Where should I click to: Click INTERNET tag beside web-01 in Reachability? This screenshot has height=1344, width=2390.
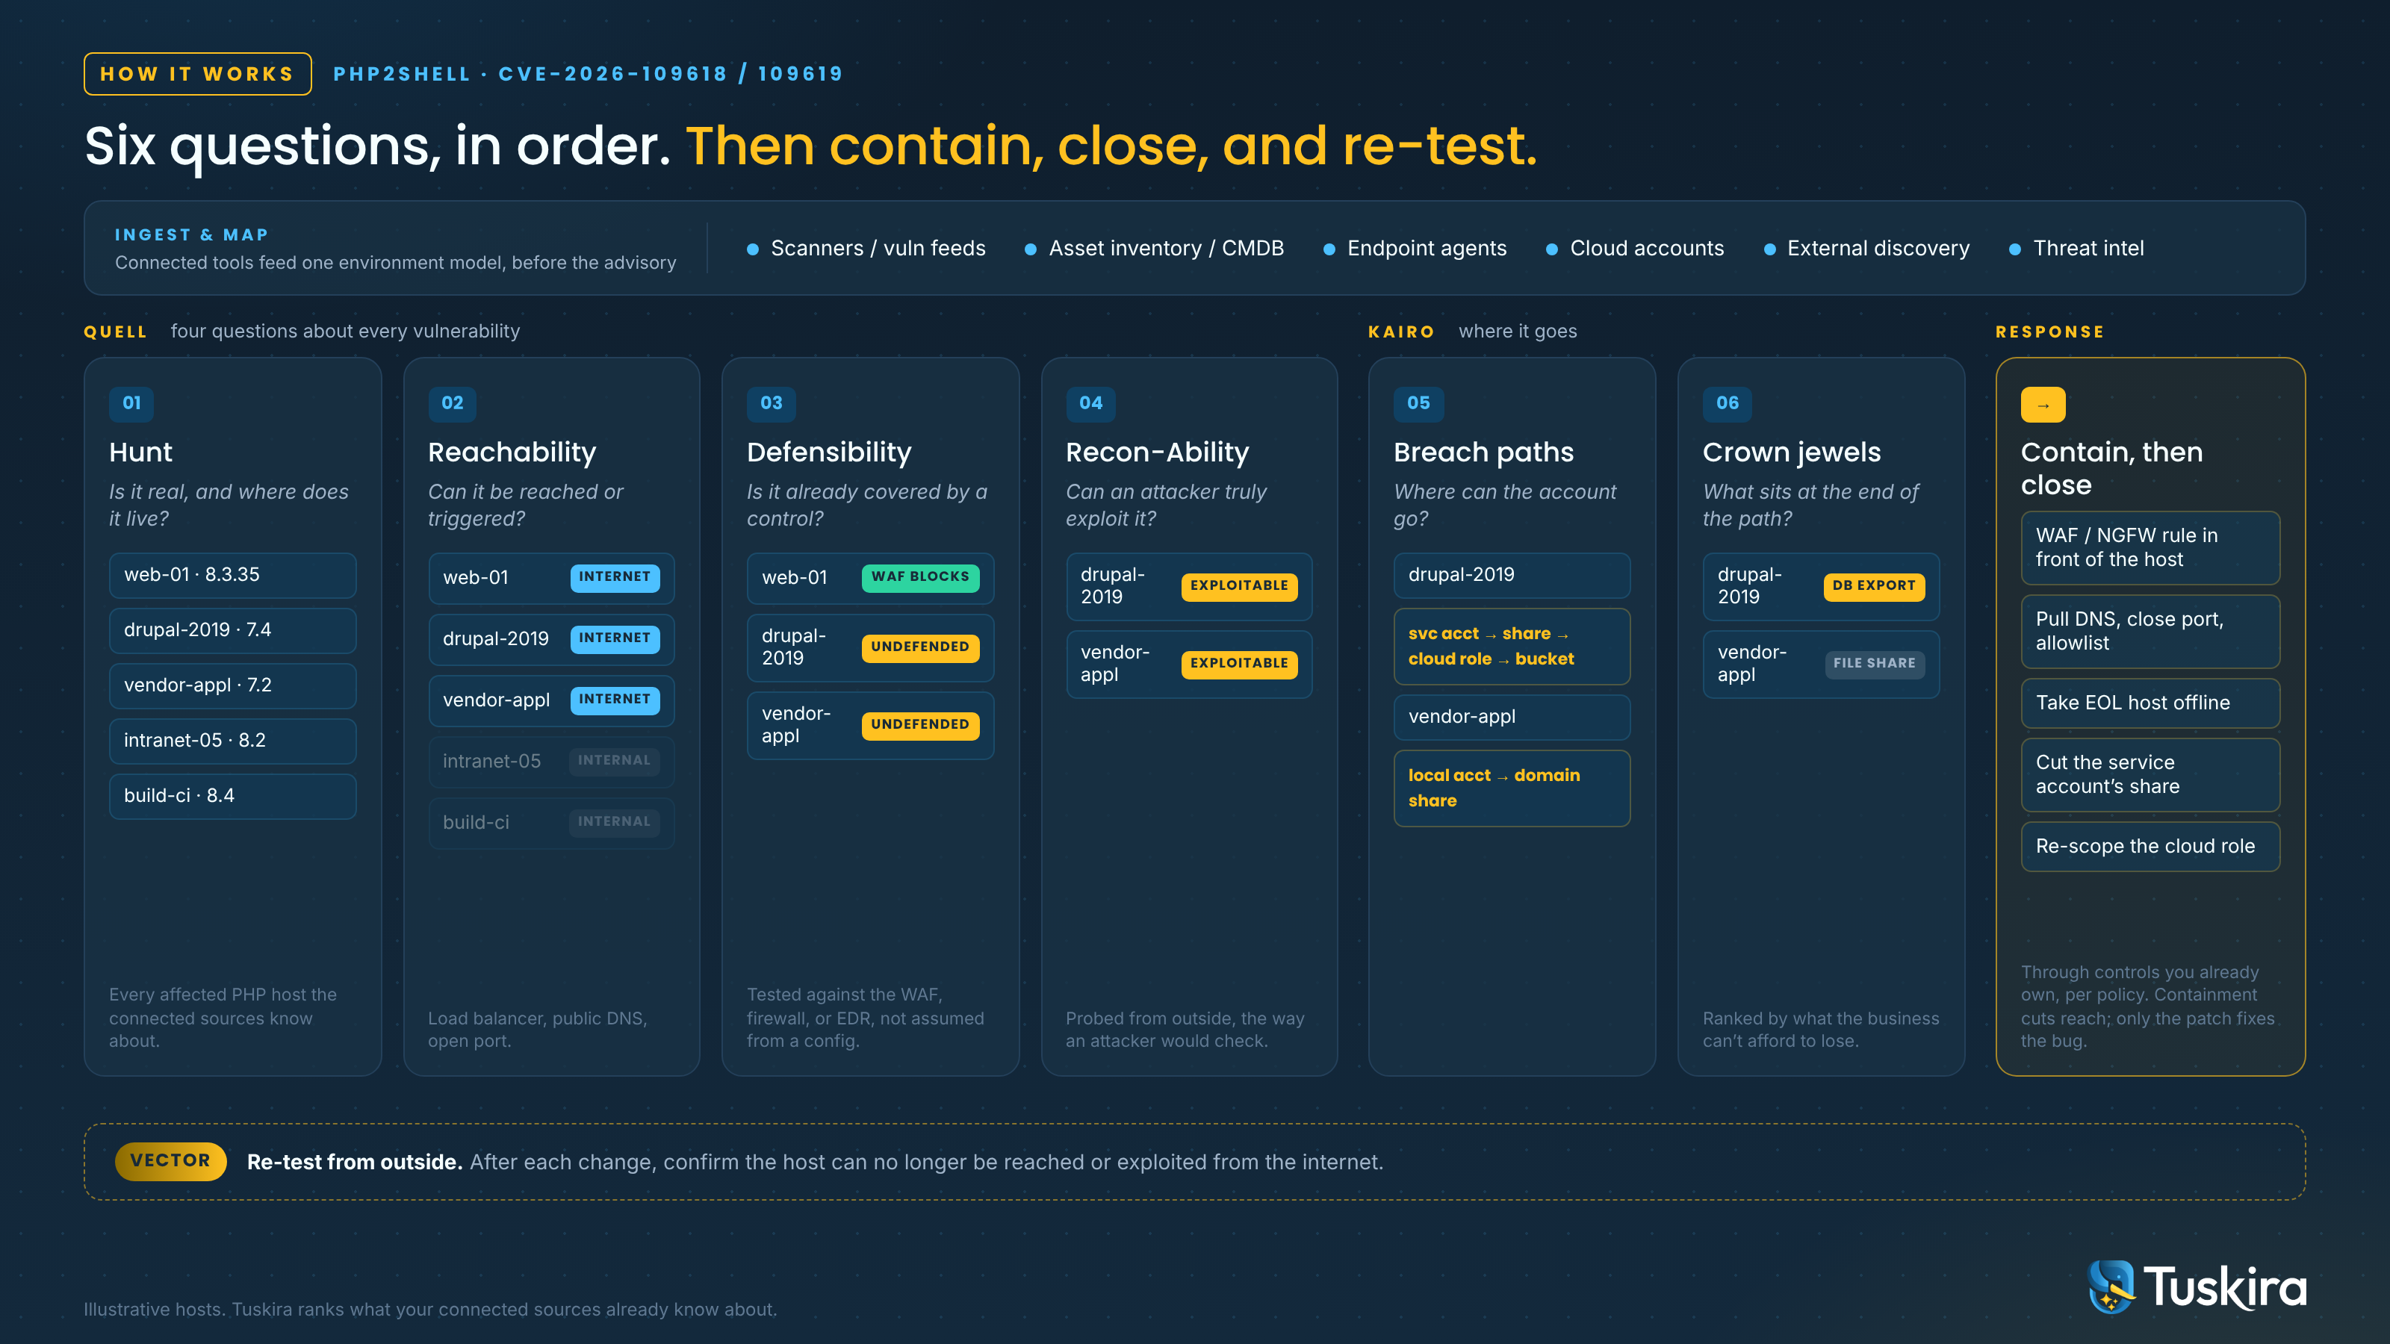(614, 577)
